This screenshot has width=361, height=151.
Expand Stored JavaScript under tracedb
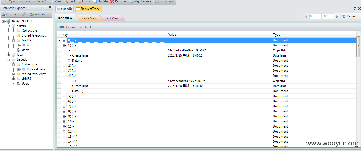pos(14,74)
